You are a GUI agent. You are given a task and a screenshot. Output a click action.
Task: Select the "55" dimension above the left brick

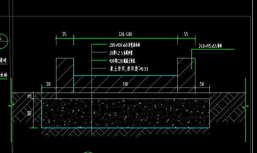tap(64, 34)
